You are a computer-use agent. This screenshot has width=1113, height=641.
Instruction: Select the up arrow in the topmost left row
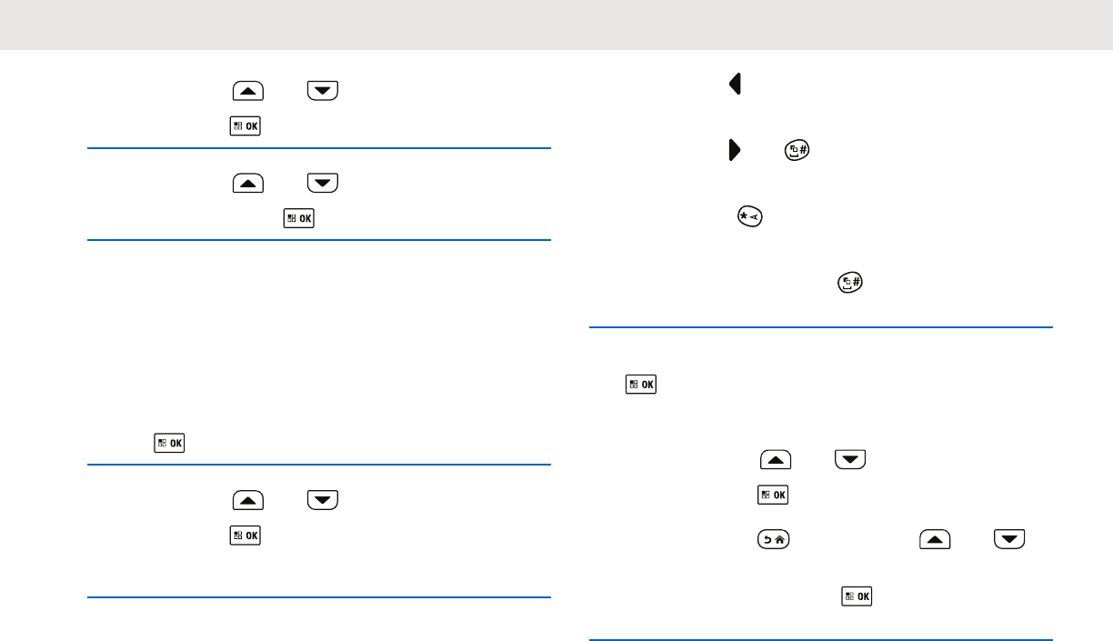(x=248, y=90)
